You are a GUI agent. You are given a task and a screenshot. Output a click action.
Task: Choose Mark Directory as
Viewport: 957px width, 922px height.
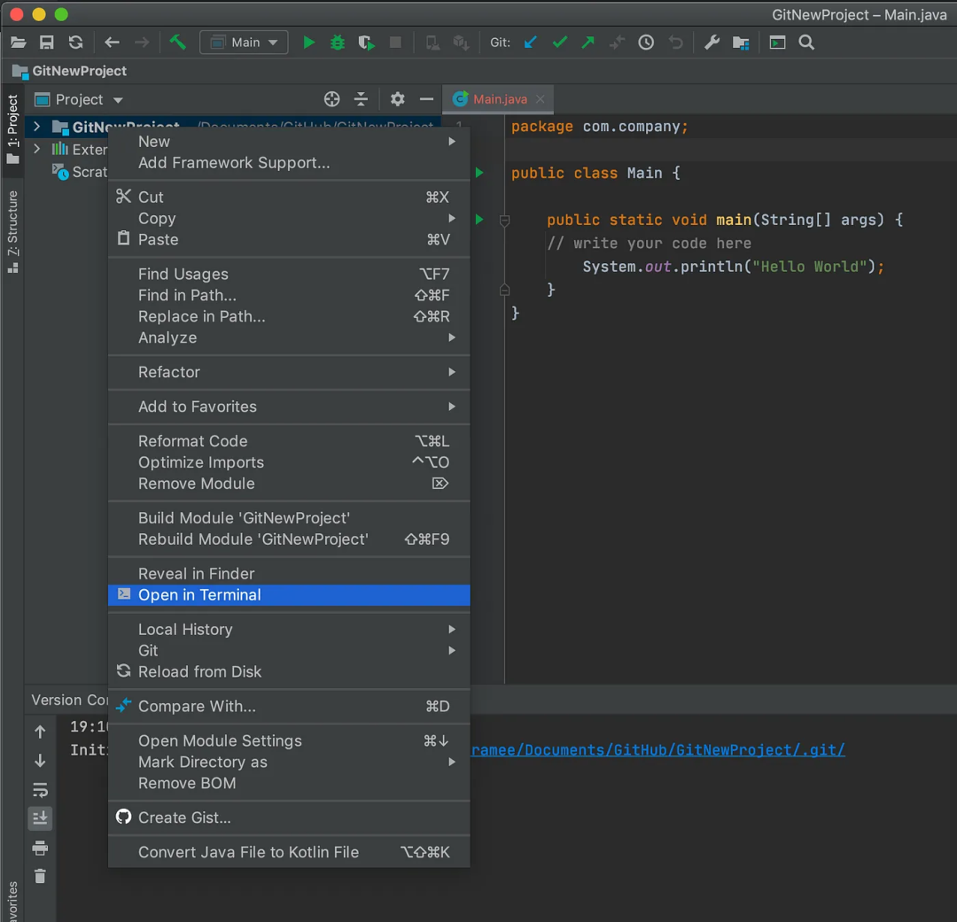pyautogui.click(x=289, y=762)
